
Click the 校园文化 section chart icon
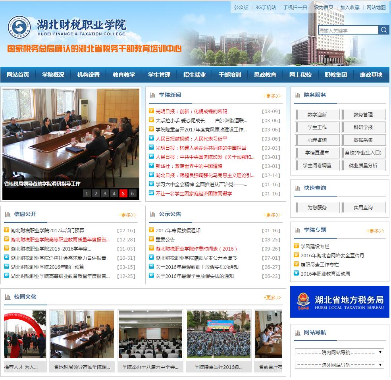pyautogui.click(x=8, y=297)
